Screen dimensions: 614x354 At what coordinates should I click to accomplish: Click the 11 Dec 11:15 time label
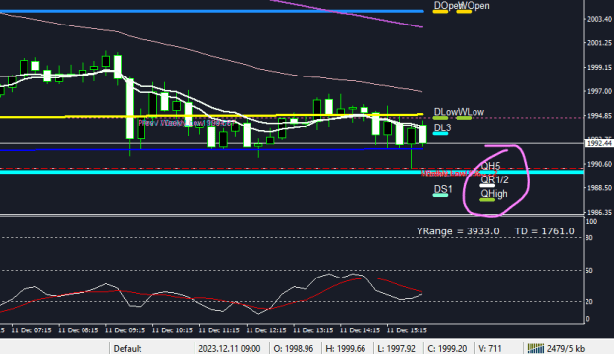coord(219,330)
